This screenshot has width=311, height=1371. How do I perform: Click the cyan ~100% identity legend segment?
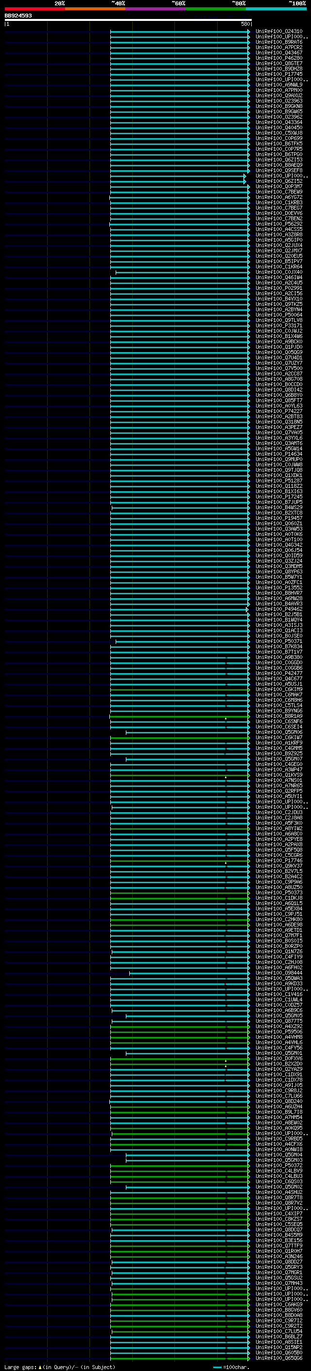coord(276,9)
